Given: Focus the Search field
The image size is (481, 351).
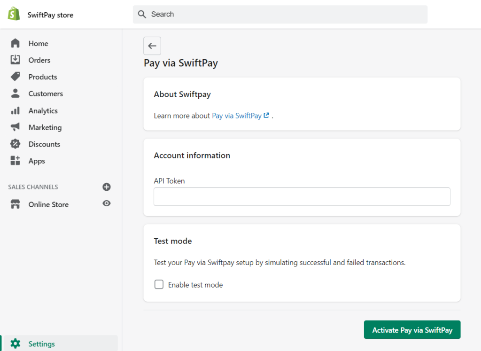Looking at the screenshot, I should tap(280, 14).
